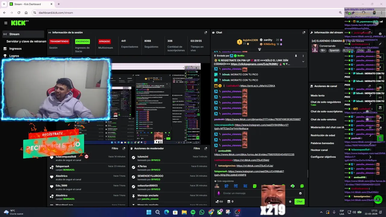
Task: Pop out the activity feed panel
Action: point(124,149)
